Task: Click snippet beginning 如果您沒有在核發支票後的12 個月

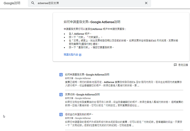Action: pyautogui.click(x=124, y=104)
